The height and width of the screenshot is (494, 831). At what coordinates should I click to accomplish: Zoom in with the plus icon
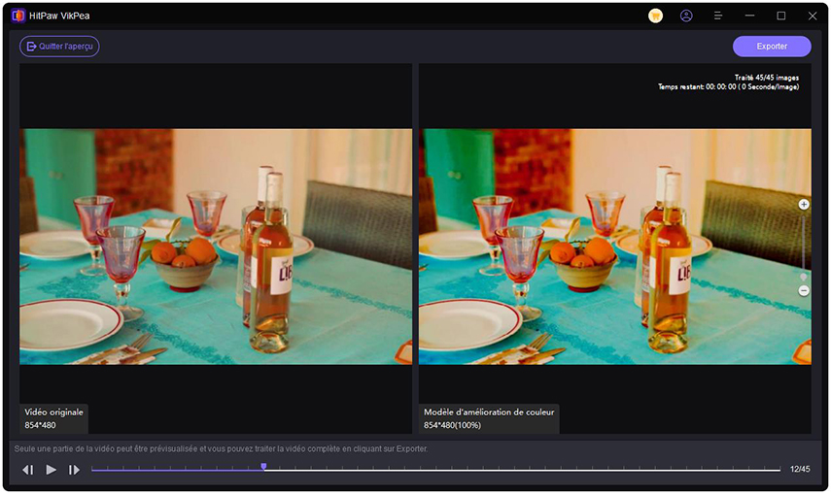[x=804, y=205]
